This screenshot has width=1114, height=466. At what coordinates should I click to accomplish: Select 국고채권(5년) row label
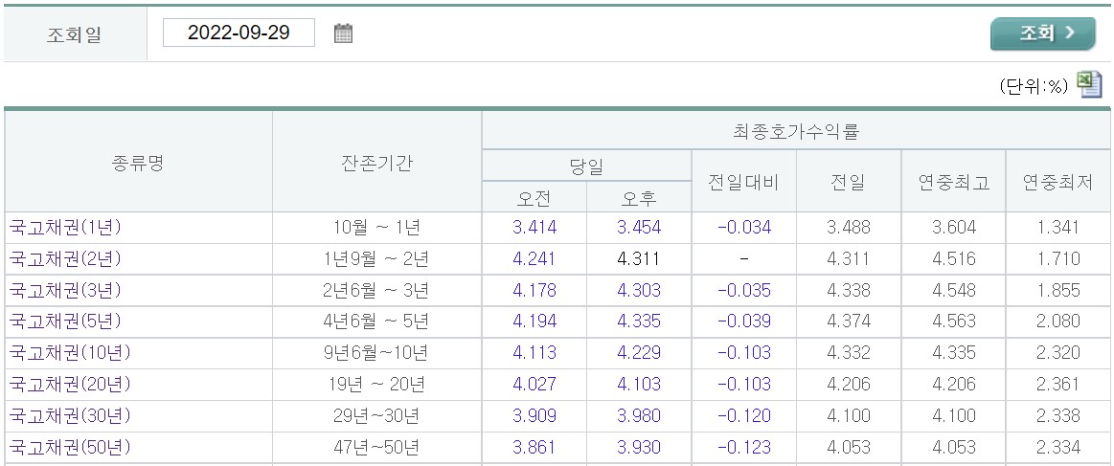(65, 322)
